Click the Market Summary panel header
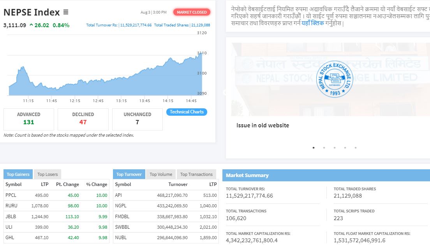Screen dimensions: 430x245 point(326,175)
